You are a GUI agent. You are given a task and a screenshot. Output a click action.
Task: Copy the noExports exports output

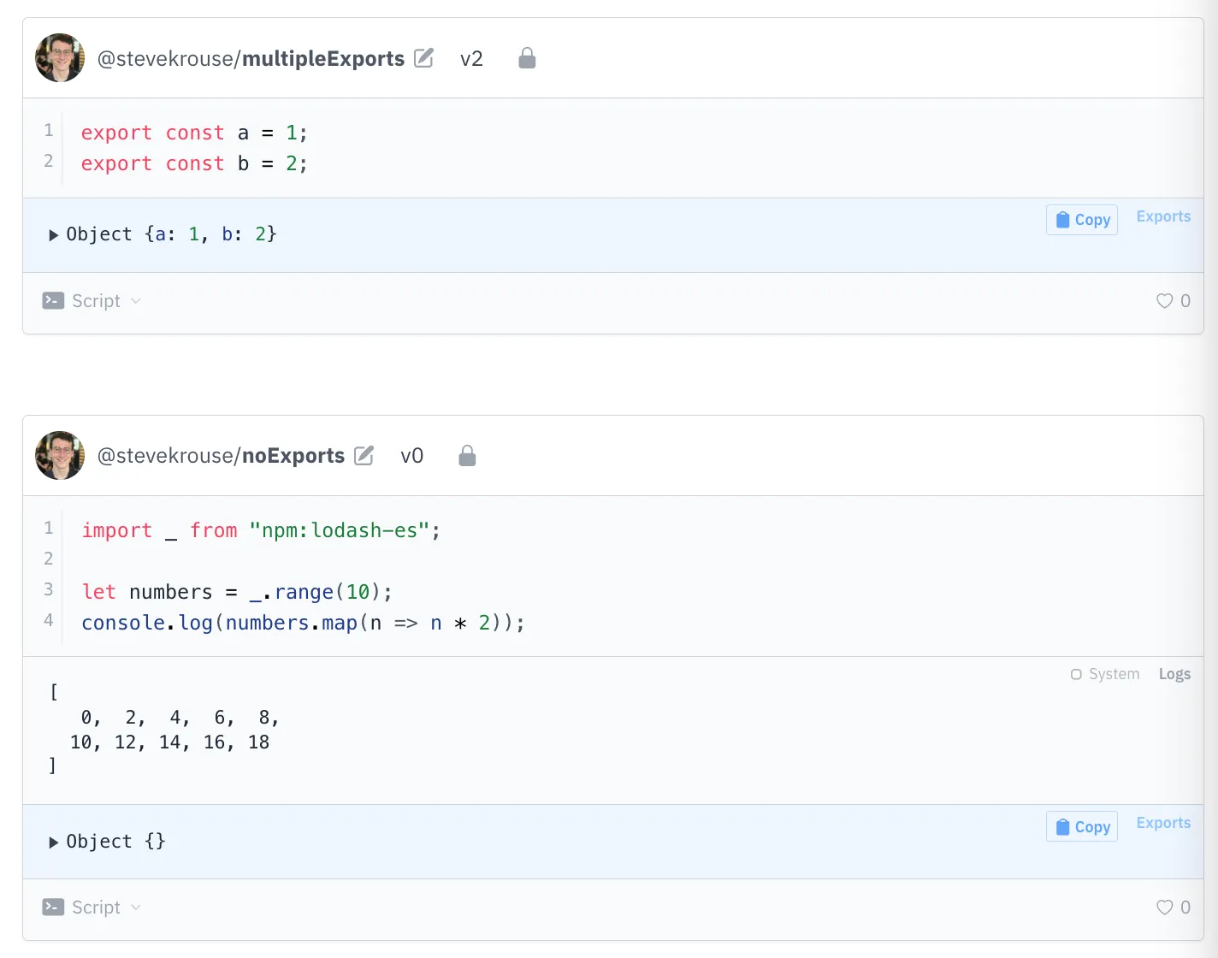(x=1082, y=826)
